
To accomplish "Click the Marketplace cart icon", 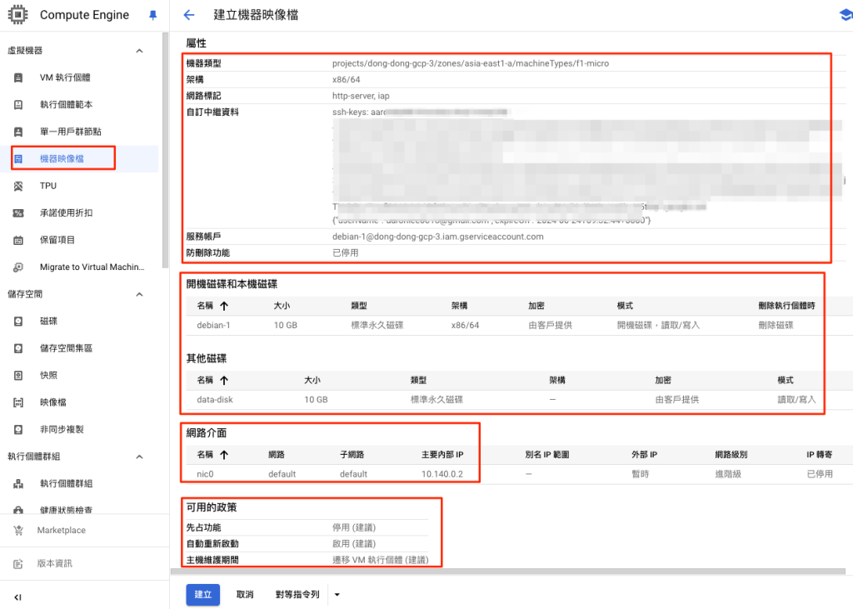I will (18, 530).
